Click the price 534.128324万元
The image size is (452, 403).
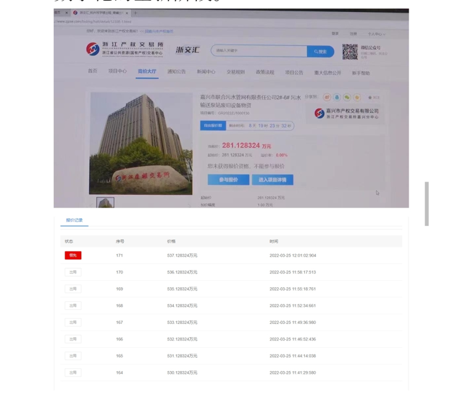point(182,306)
